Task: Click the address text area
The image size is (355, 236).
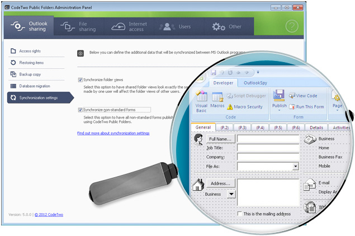Action: pos(268,192)
